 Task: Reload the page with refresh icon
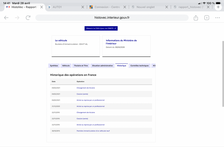coord(28,18)
